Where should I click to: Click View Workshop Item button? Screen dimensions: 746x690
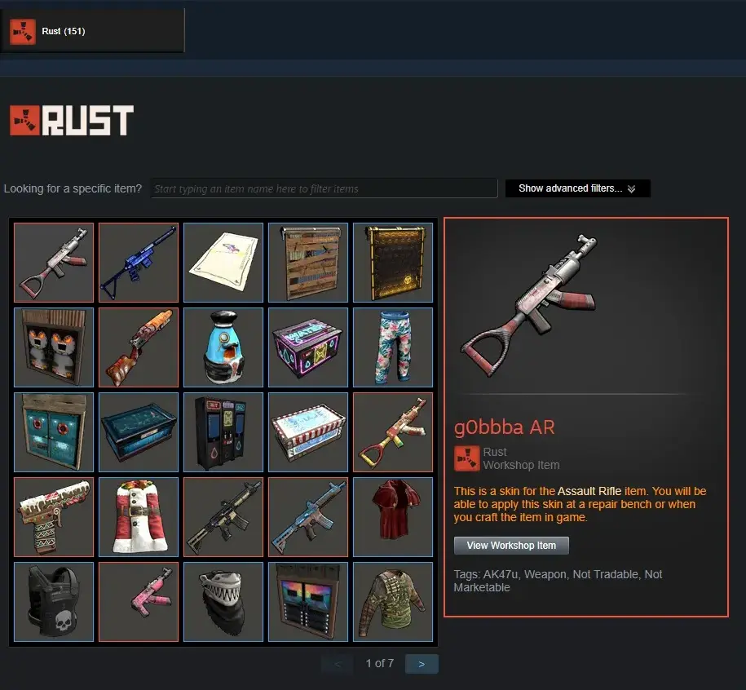511,546
